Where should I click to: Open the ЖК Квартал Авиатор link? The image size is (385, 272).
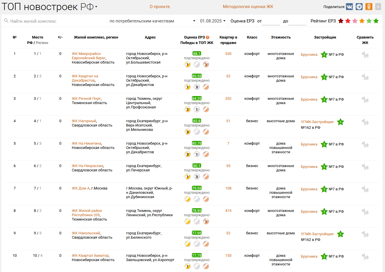coord(90,256)
